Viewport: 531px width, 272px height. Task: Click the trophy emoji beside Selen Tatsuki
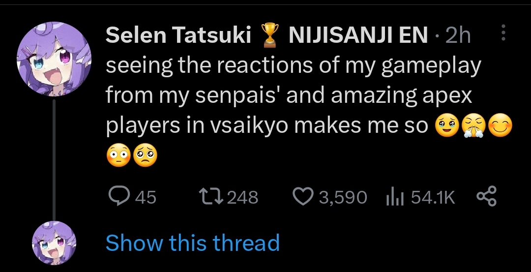[x=269, y=35]
